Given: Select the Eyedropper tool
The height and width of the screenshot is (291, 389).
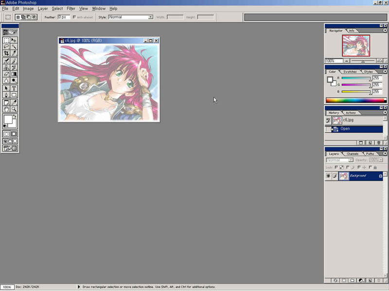Looking at the screenshot, I should click(14, 102).
